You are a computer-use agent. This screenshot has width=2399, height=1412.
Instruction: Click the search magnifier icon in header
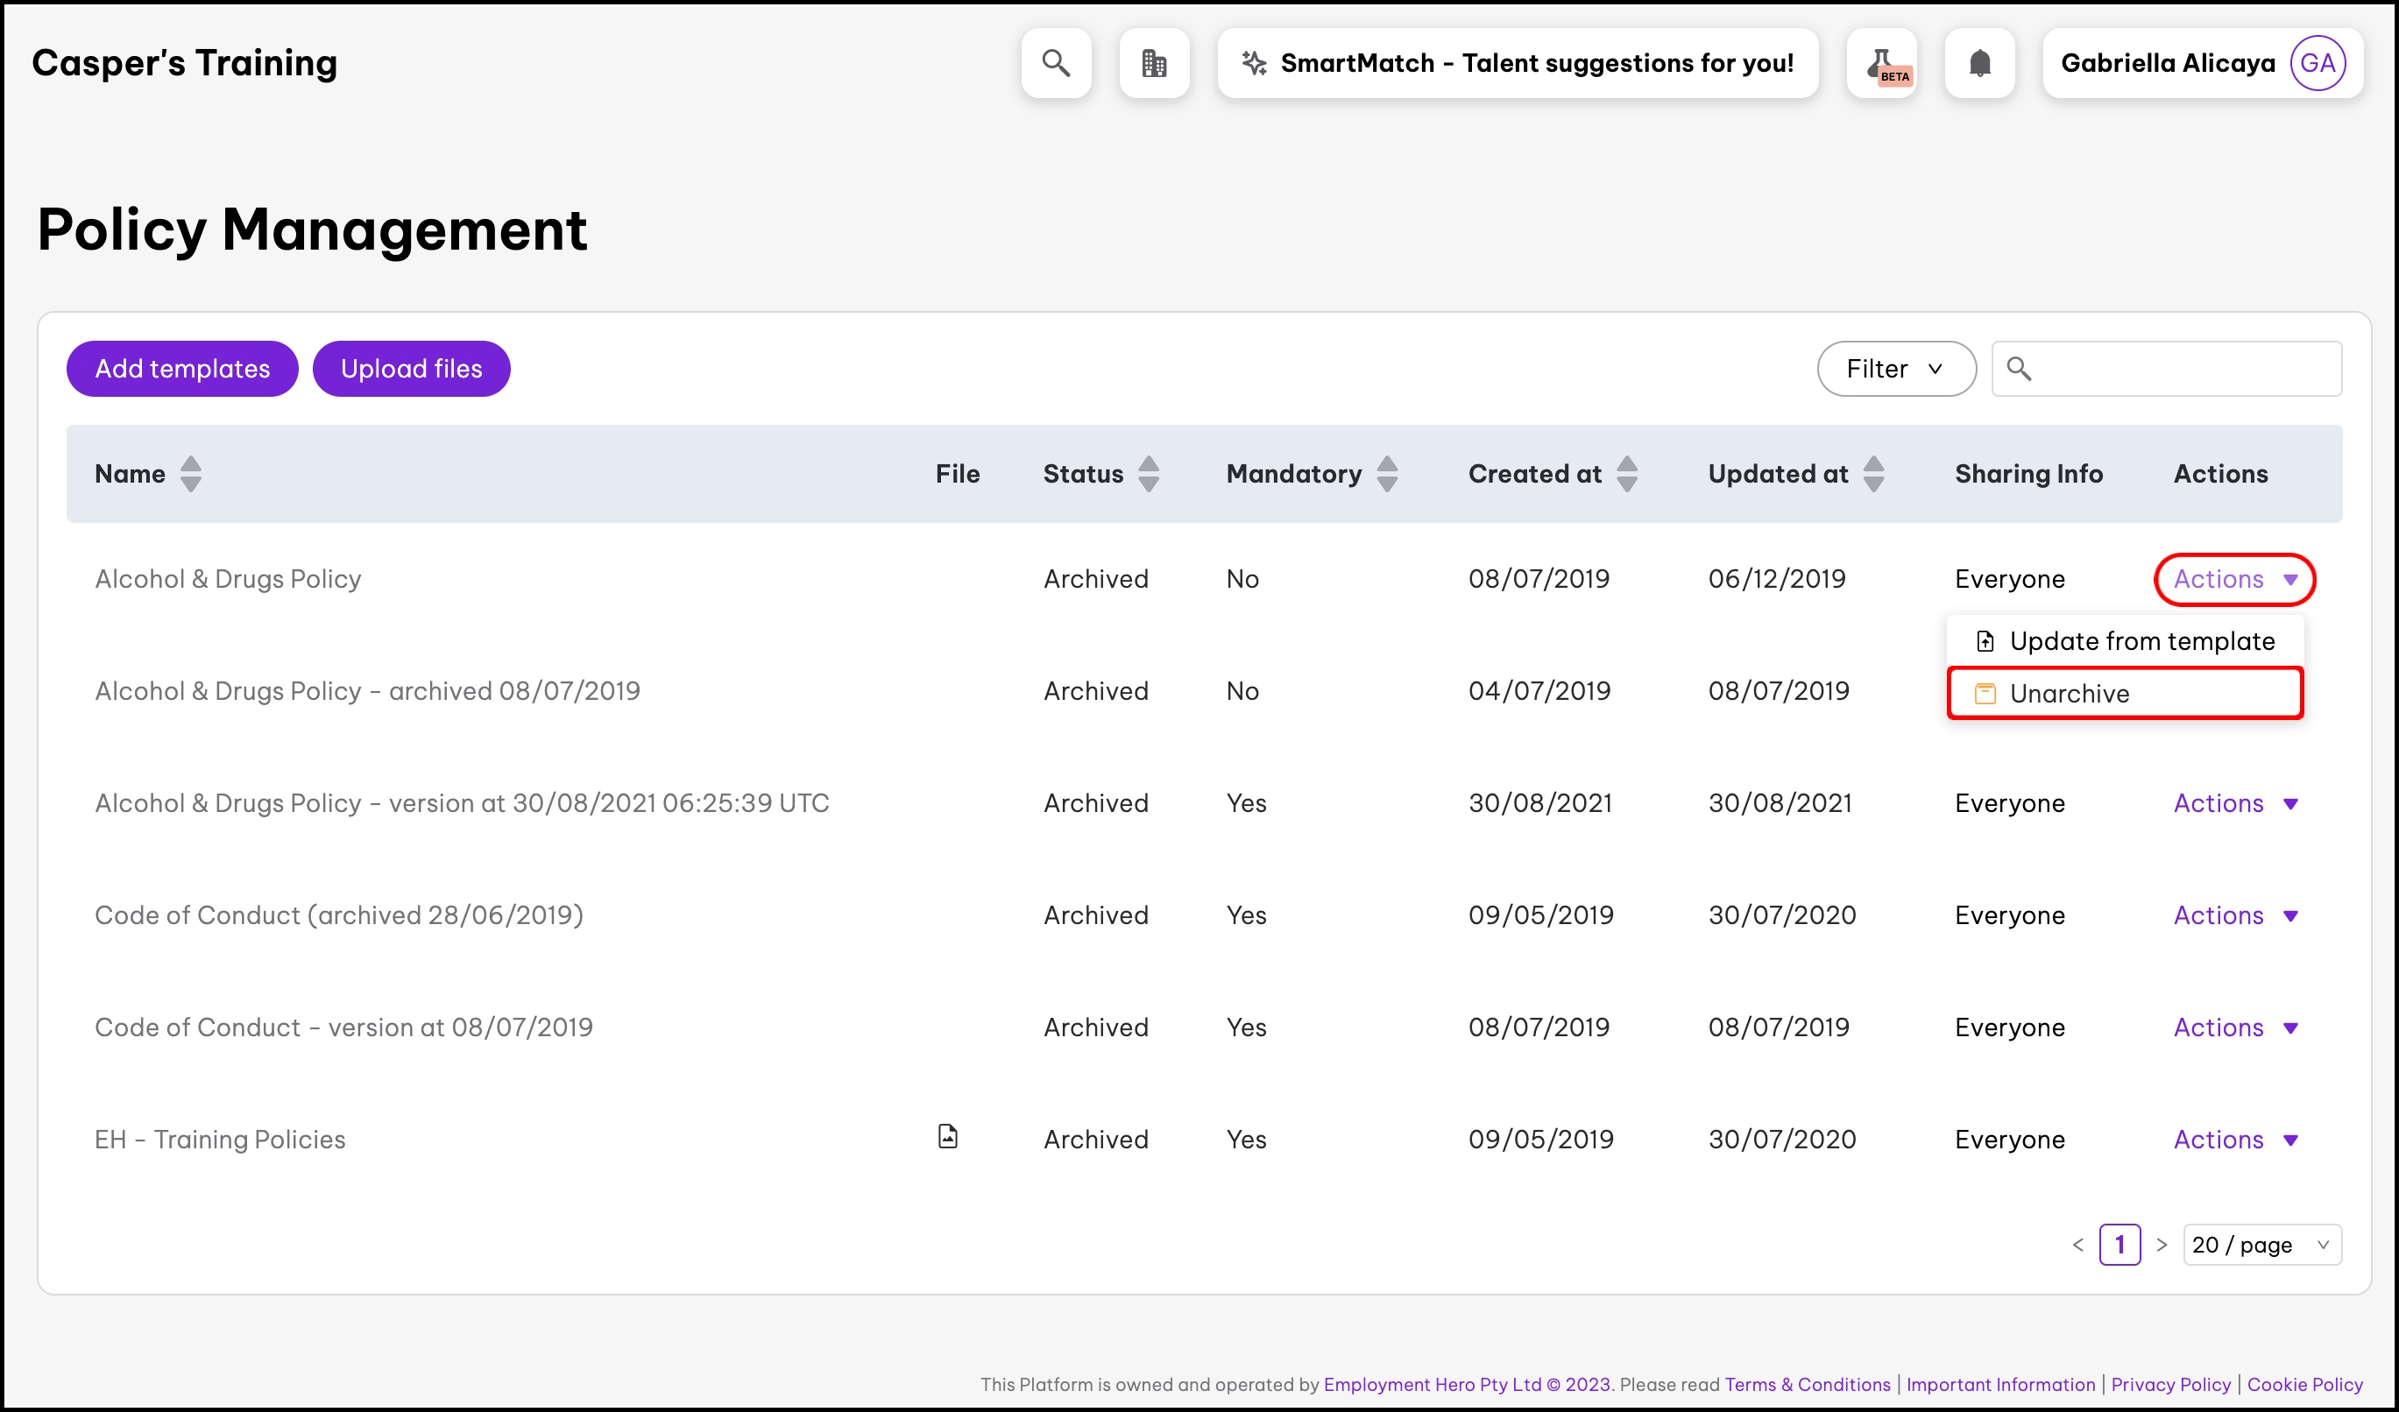1056,63
